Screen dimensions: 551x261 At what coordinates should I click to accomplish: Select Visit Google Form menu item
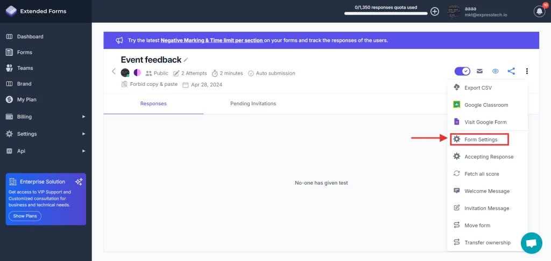click(x=488, y=122)
